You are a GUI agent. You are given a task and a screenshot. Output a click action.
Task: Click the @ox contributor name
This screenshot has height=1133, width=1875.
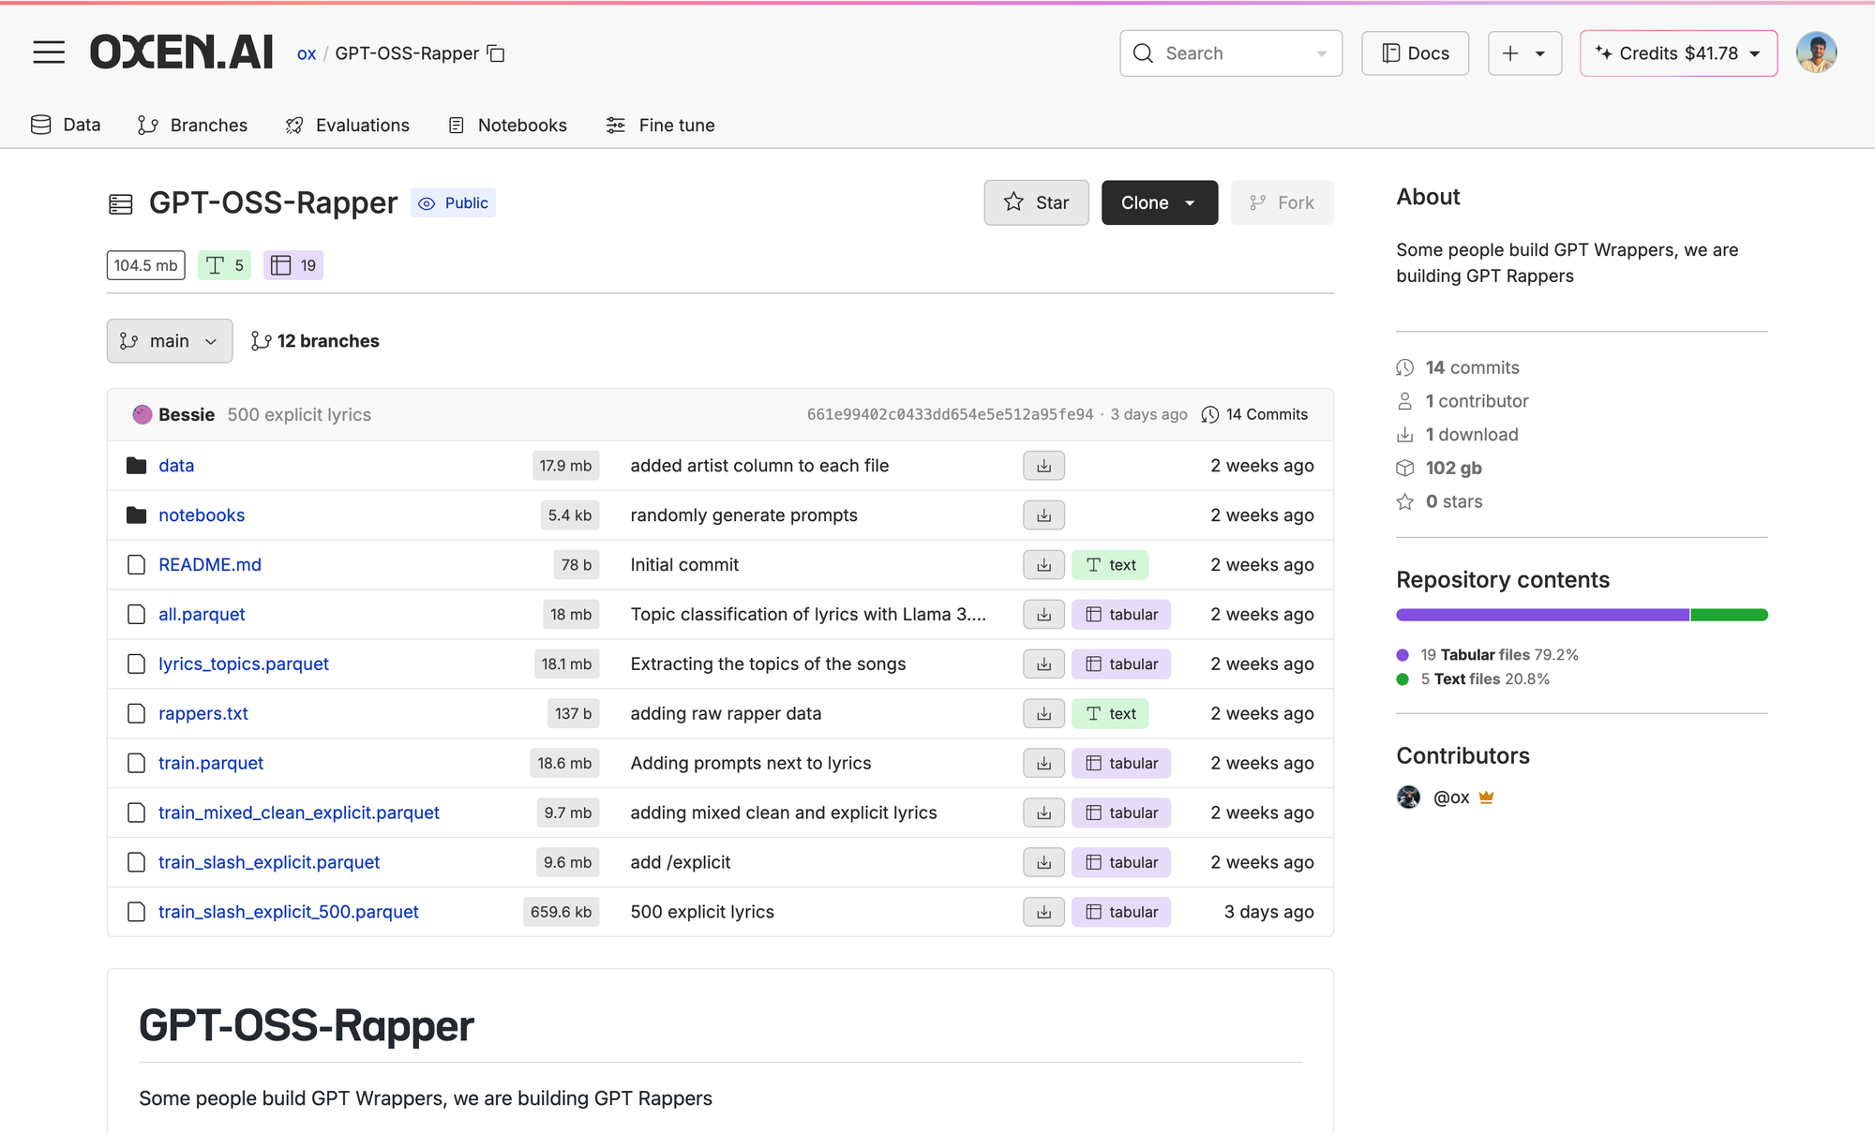(x=1451, y=798)
